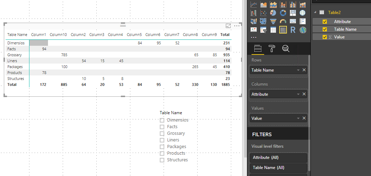Select the Line chart visualization
Screen dimensions: 371x176
pyautogui.click(x=254, y=5)
